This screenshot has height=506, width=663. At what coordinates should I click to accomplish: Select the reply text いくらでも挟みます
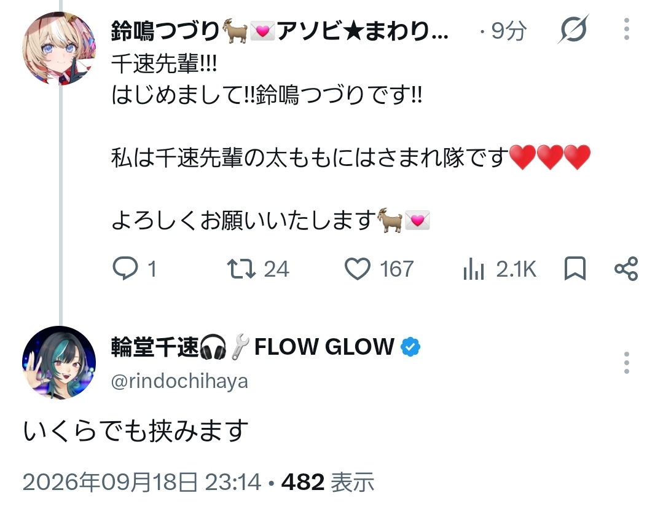pyautogui.click(x=136, y=431)
